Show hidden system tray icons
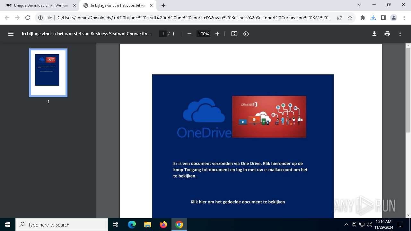The width and height of the screenshot is (411, 231). click(346, 225)
